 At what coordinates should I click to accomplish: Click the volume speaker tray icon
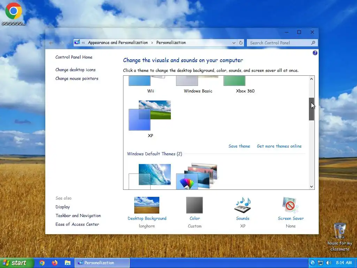[x=328, y=263]
